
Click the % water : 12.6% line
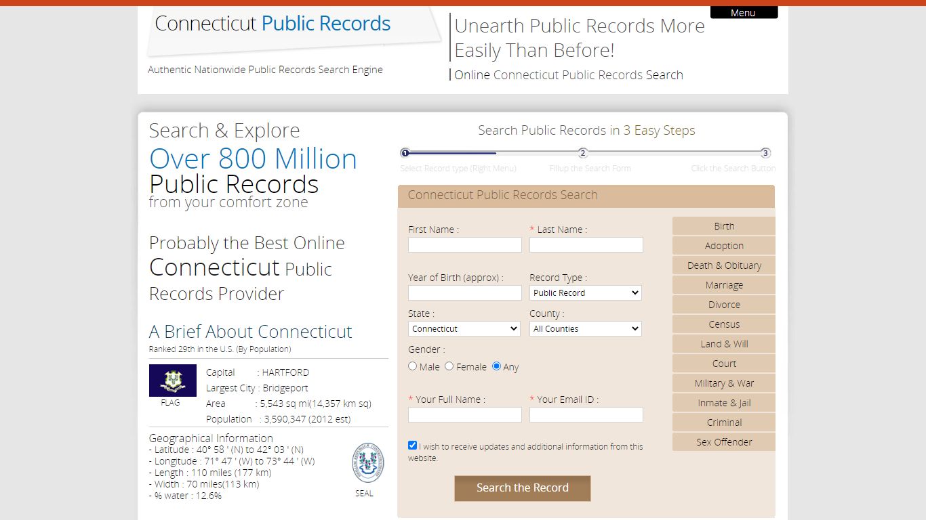point(185,496)
